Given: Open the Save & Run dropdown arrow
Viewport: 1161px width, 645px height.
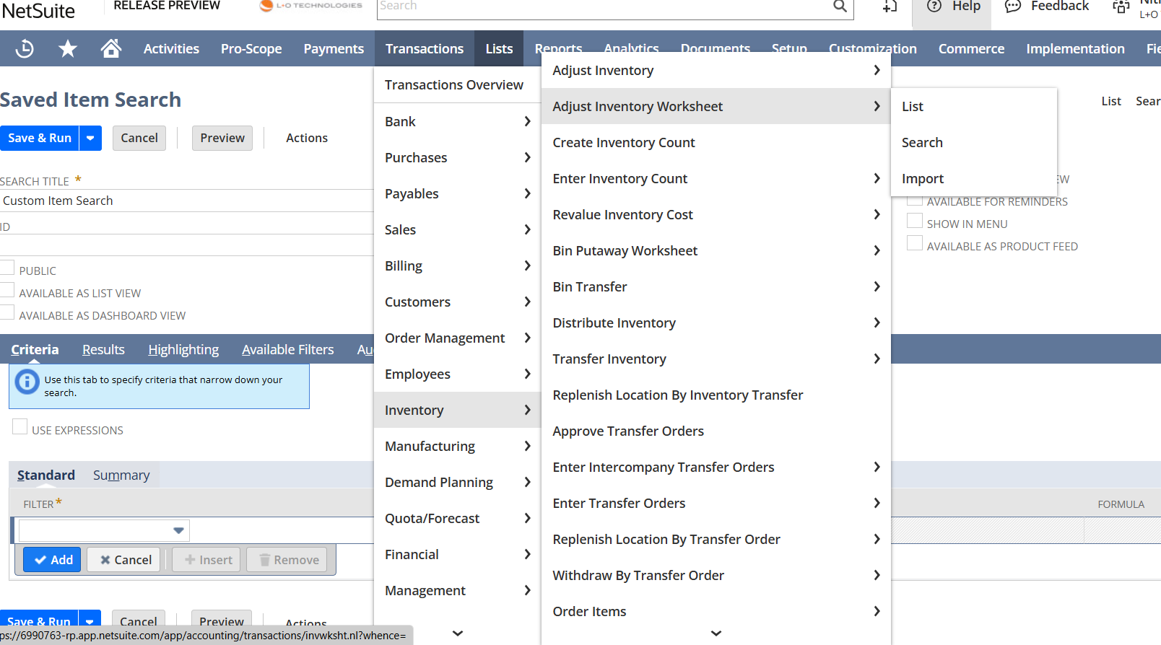Looking at the screenshot, I should [x=90, y=138].
